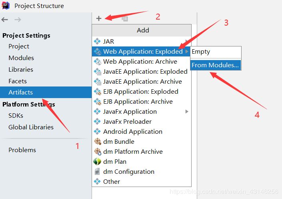Click the JAR artifact icon
This screenshot has height=199, width=282.
point(97,41)
